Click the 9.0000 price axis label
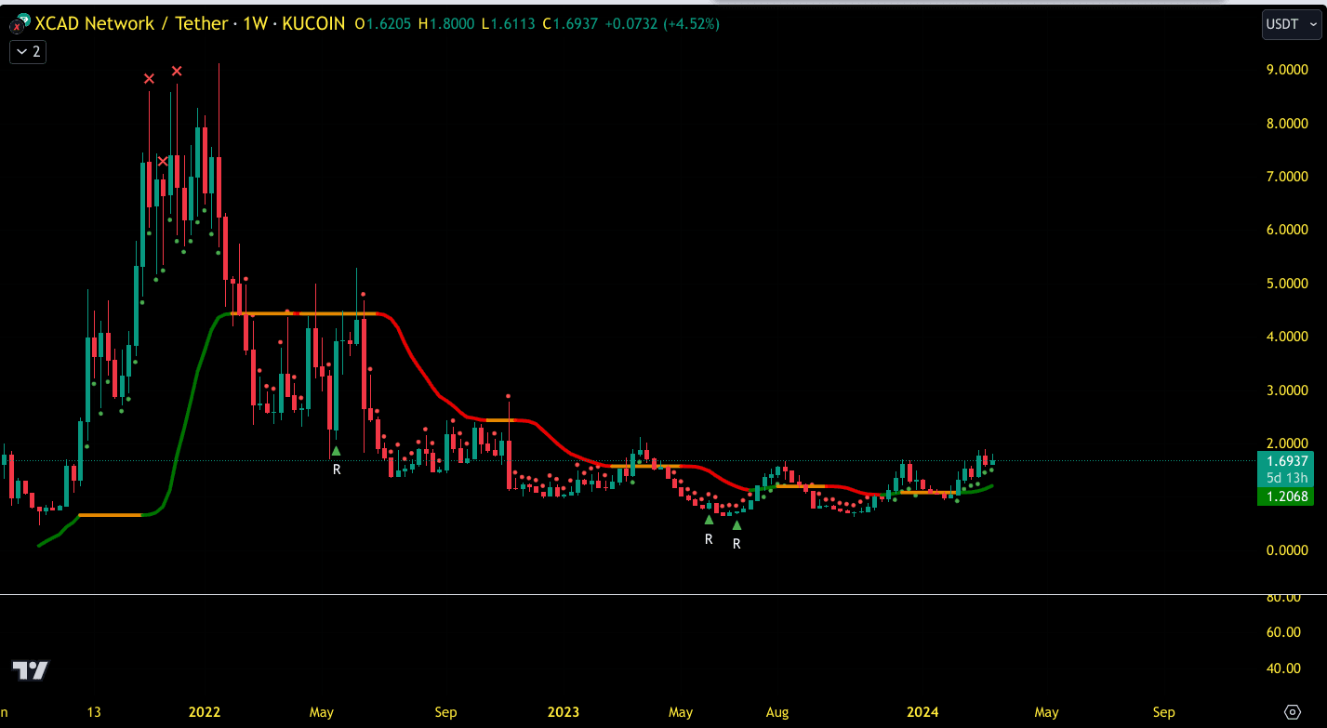 point(1289,70)
